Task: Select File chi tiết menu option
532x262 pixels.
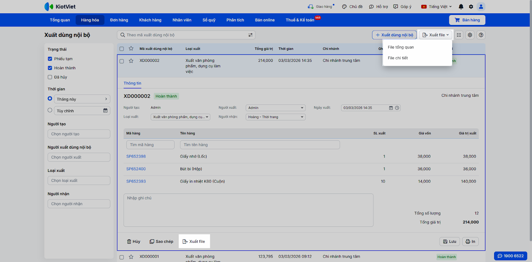Action: point(398,58)
